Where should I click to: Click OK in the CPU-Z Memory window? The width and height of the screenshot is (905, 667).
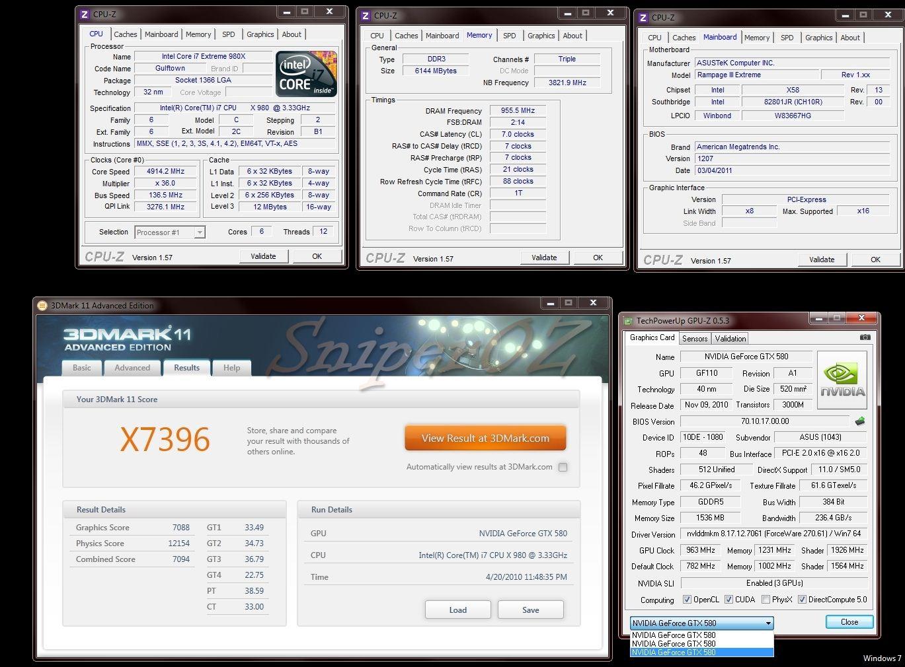pos(598,258)
